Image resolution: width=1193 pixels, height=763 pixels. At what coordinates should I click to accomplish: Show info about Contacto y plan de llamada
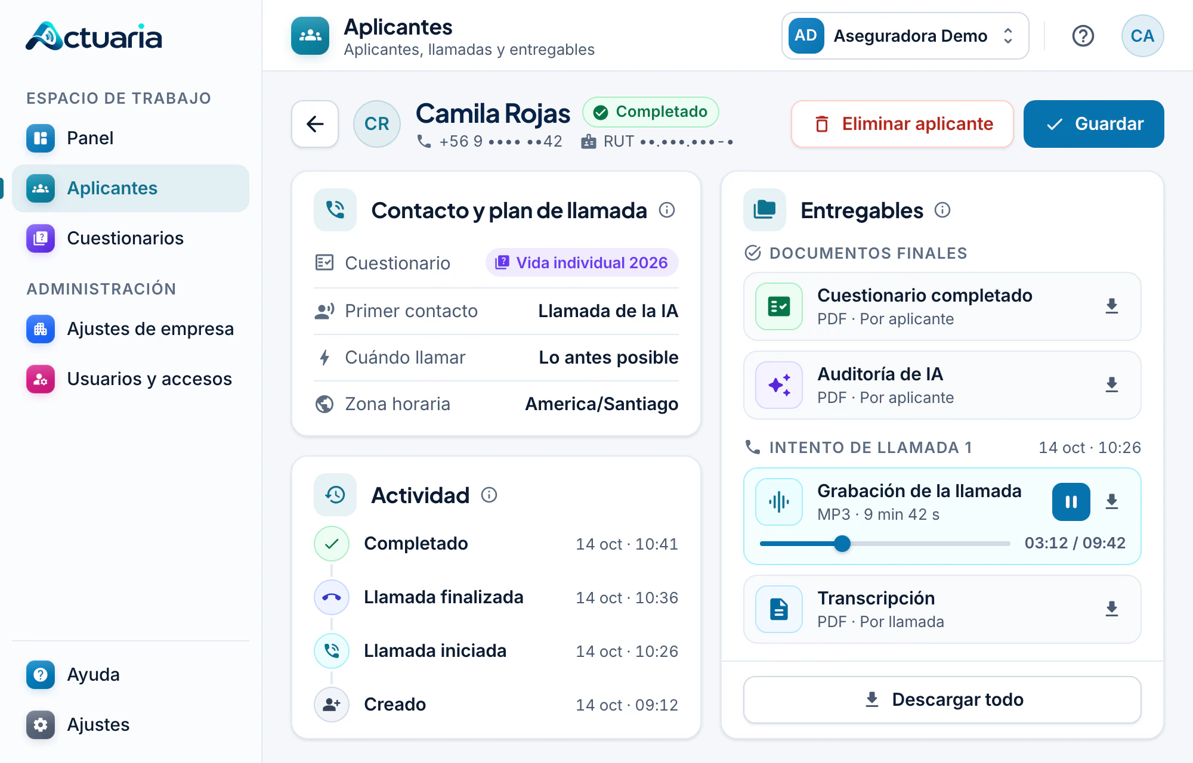coord(667,210)
